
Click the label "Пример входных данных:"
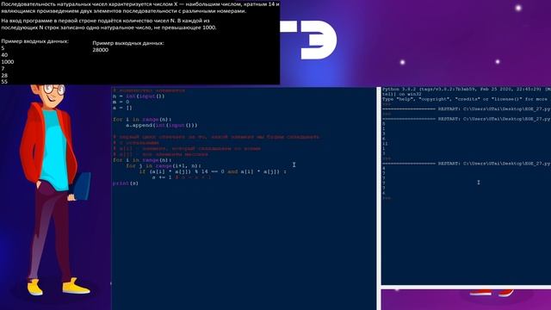pos(34,41)
